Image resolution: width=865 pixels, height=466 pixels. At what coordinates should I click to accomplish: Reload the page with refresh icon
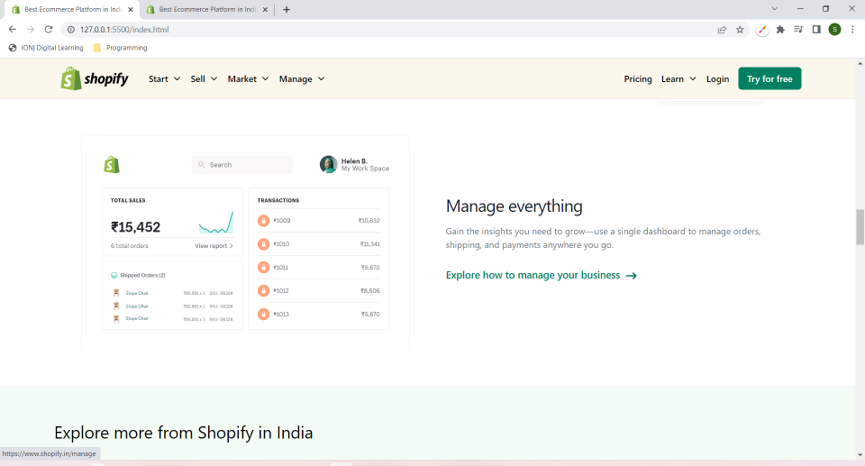pos(49,29)
